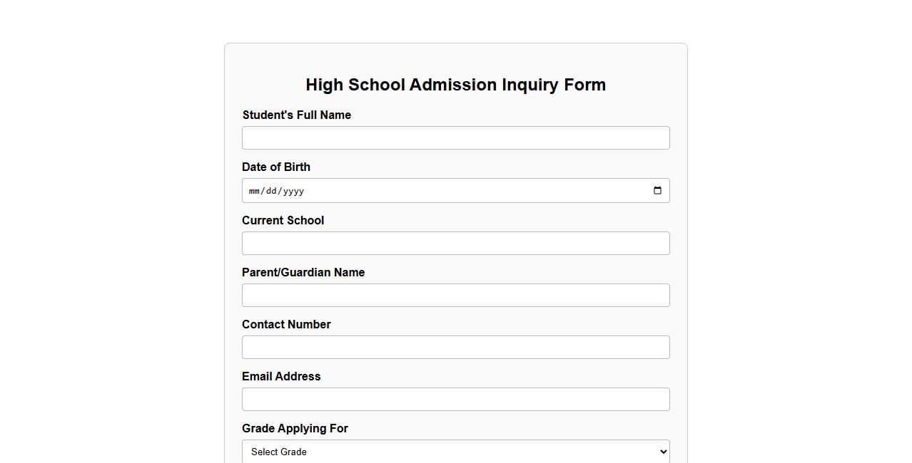Click the calendar icon beside mm/dd/yyyy
The image size is (912, 463).
click(x=657, y=190)
